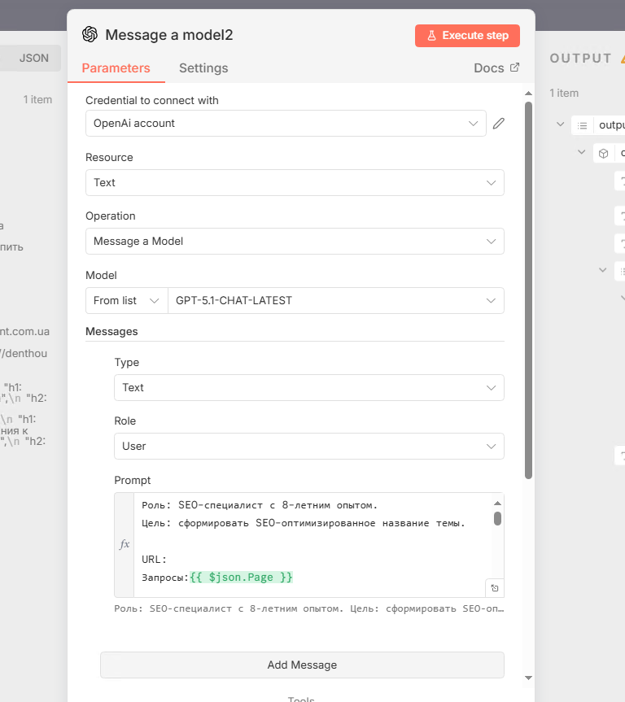The width and height of the screenshot is (625, 702).
Task: Click the cube object icon in output tree
Action: 604,153
